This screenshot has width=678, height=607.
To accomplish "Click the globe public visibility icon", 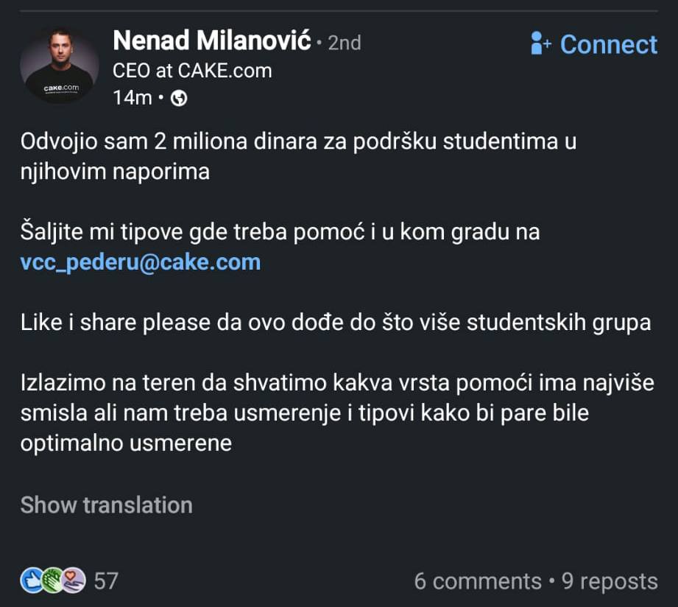I will (178, 99).
